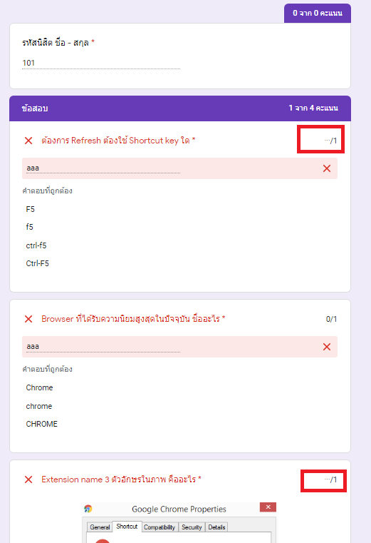This screenshot has height=543, width=371.
Task: Click the score box of the Extension name question
Action: click(323, 480)
